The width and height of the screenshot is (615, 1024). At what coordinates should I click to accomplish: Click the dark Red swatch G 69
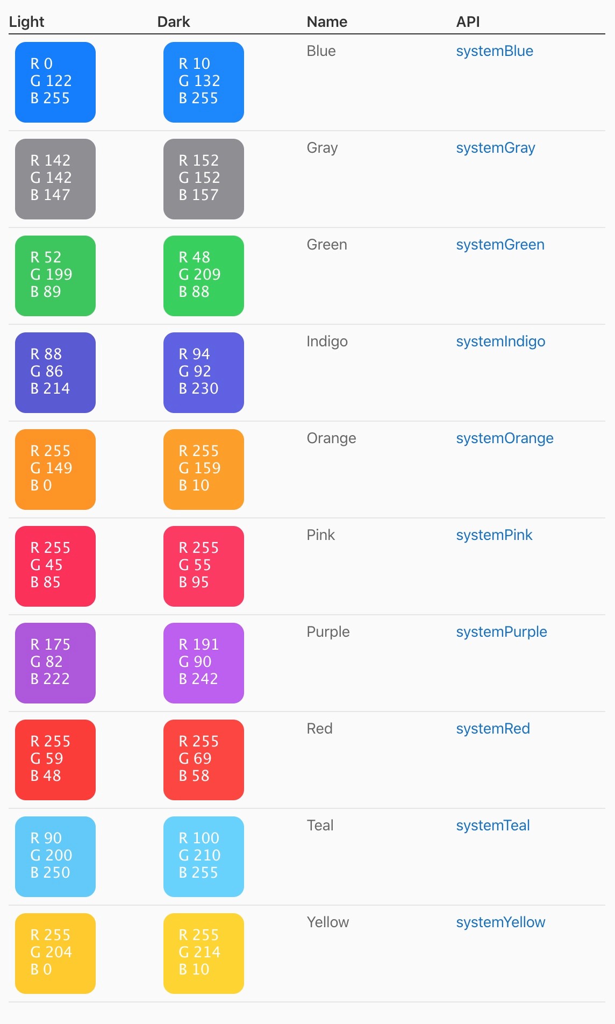point(204,760)
